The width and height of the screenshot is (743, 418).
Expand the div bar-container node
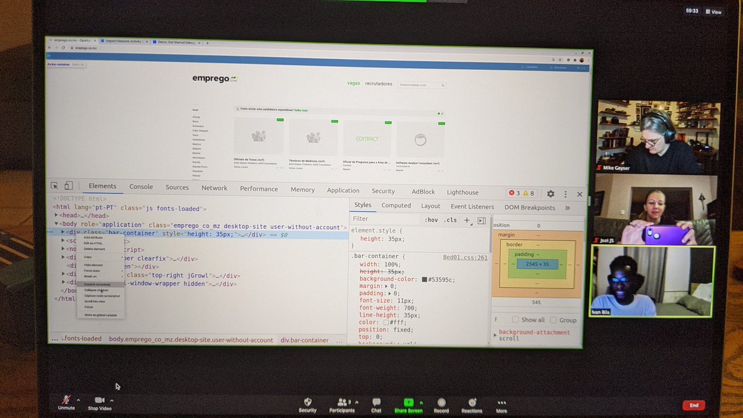coord(63,232)
